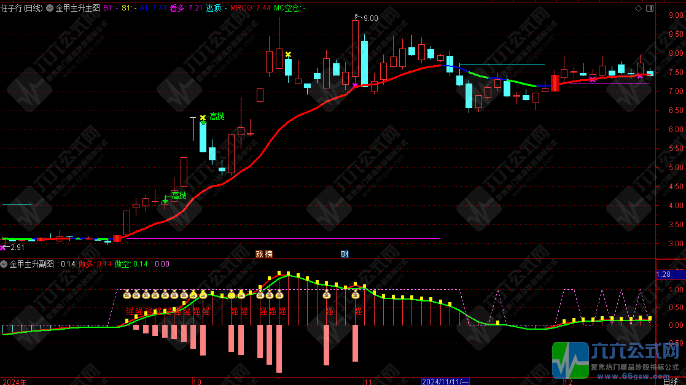Select the 任子行(日线) stock title
This screenshot has height=385, width=686.
[x=21, y=8]
